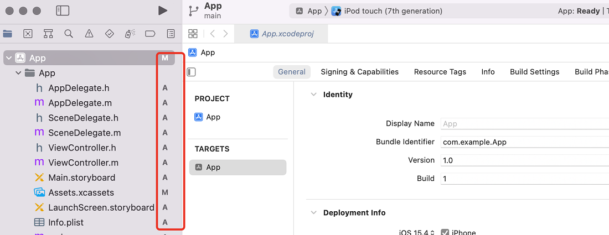Open the Symbol navigator icon
Screen dimensions: 609x235
pos(48,34)
